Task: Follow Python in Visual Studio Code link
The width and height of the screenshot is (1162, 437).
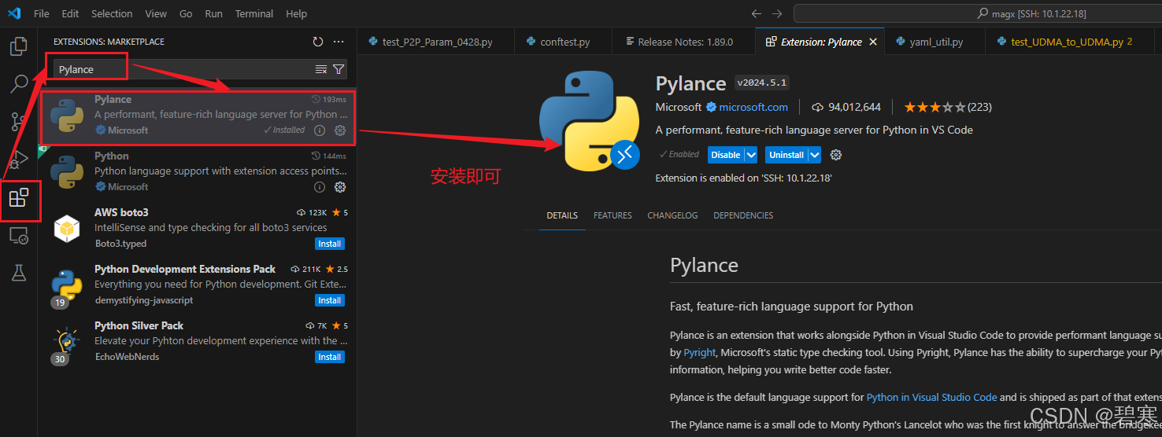Action: pyautogui.click(x=931, y=397)
